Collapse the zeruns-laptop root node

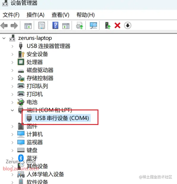[4, 38]
